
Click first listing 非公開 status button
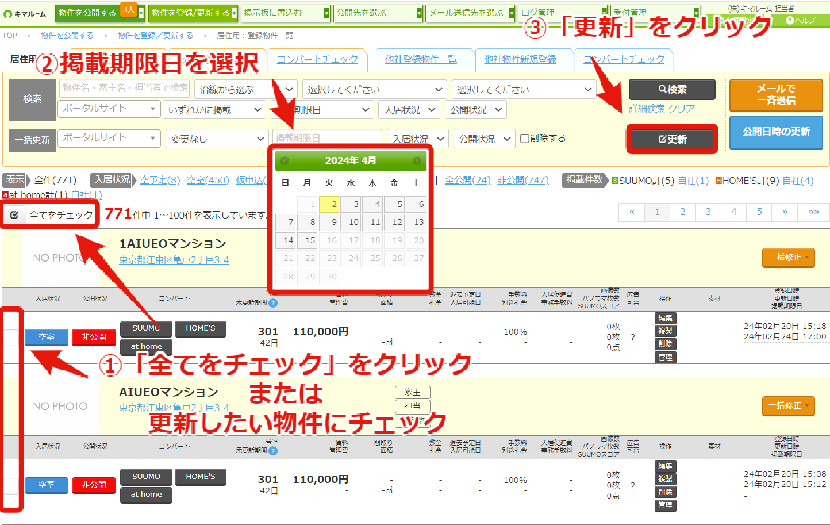pos(94,337)
